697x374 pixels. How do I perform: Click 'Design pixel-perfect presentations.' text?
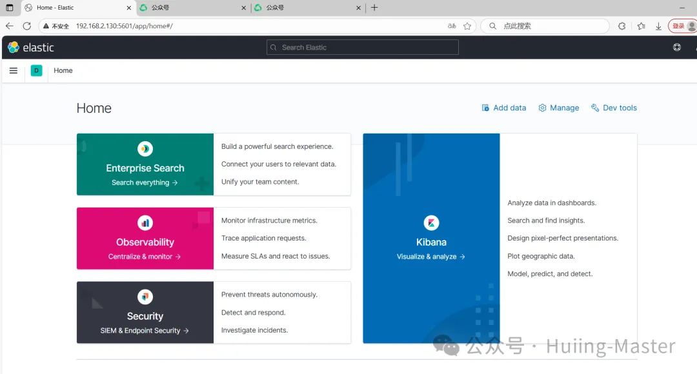pos(563,238)
